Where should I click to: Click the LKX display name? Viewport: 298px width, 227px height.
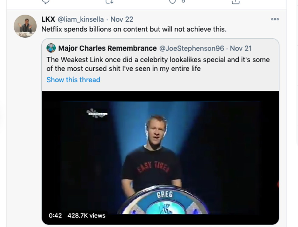coord(48,19)
